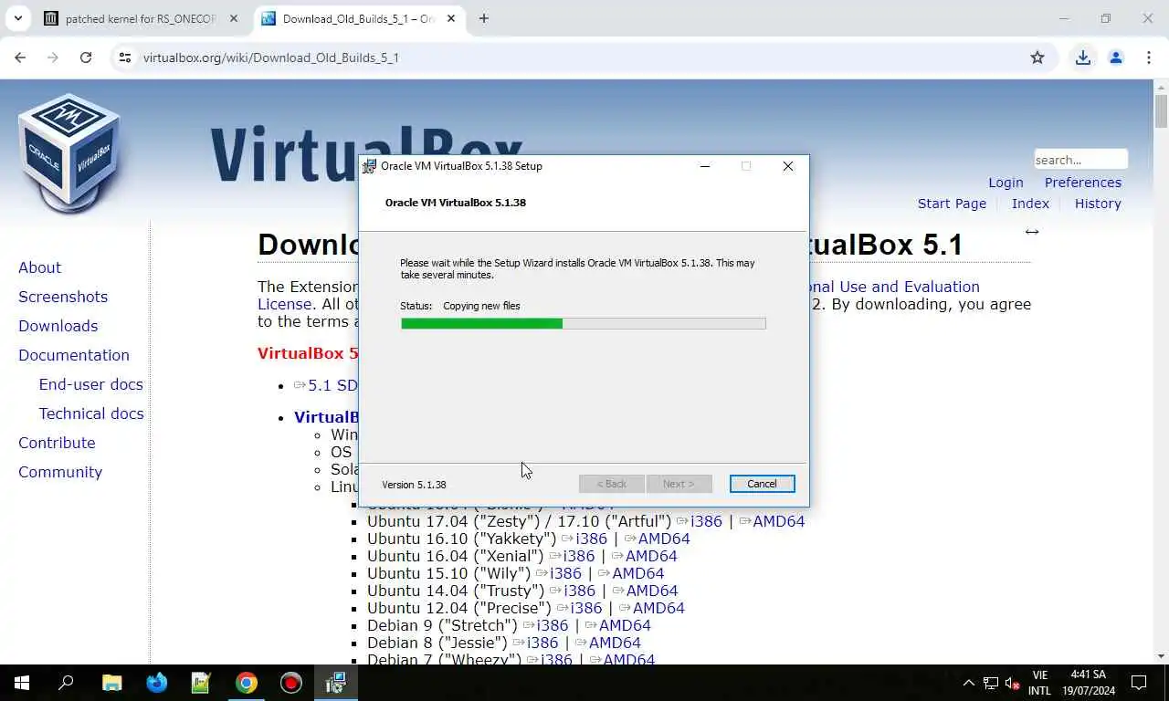
Task: Open a new browser tab
Action: click(484, 18)
